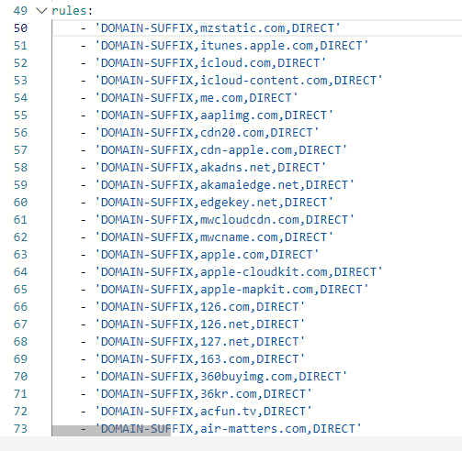Select the mwcloudcdn.com rule line
Image resolution: width=462 pixels, height=451 pixels.
225,220
